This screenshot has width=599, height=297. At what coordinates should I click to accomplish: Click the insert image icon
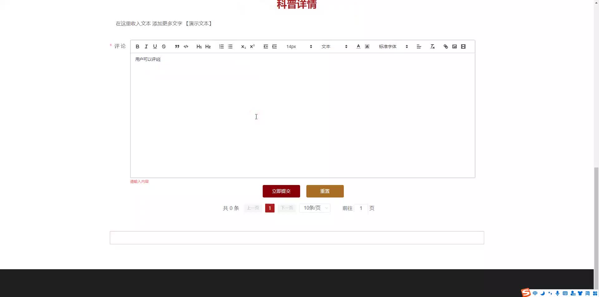(454, 46)
